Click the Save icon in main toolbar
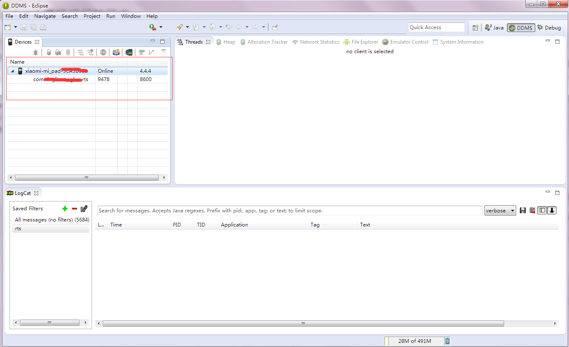The height and width of the screenshot is (347, 569). click(x=24, y=27)
